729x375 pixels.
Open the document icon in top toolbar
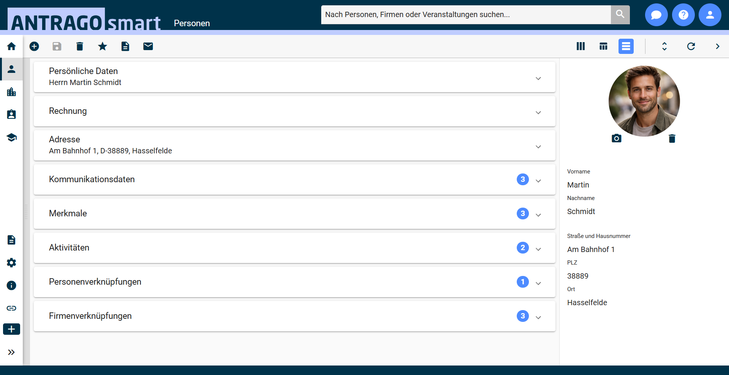(x=125, y=46)
